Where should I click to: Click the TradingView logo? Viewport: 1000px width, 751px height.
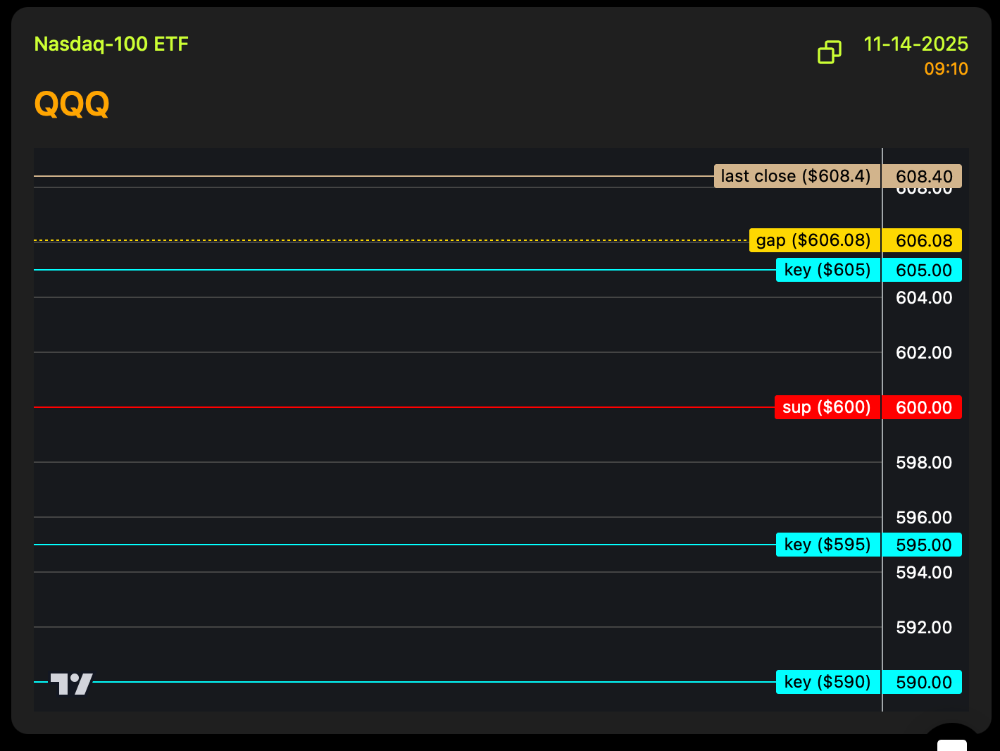(x=71, y=683)
